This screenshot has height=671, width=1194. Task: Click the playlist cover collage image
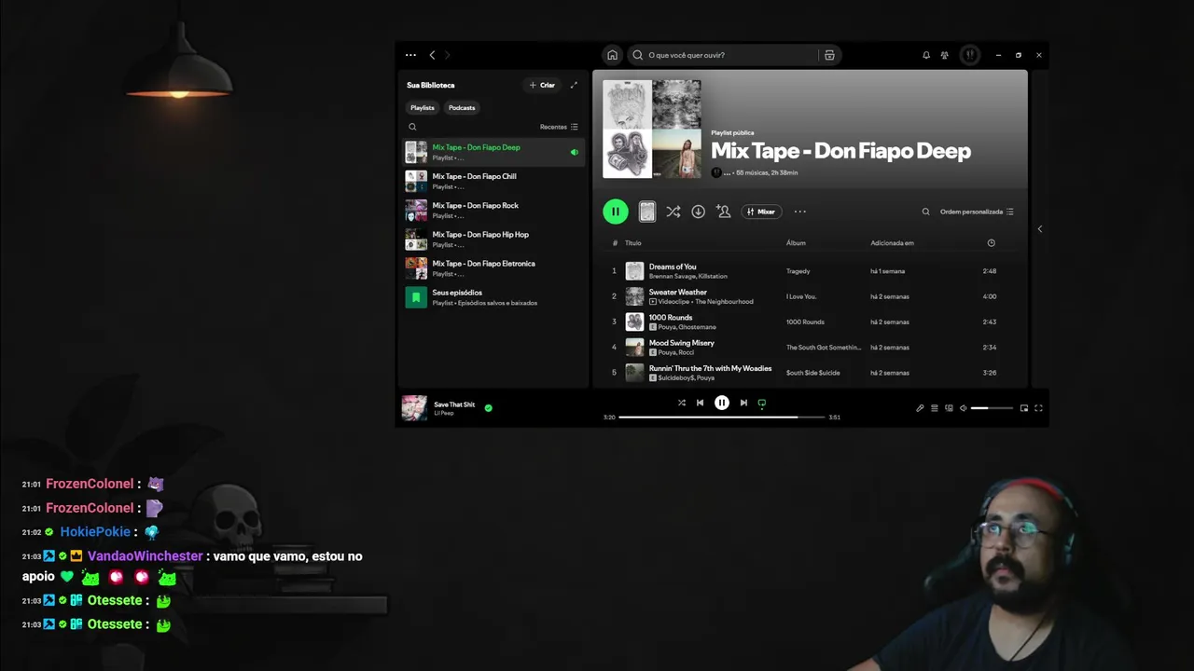(651, 129)
